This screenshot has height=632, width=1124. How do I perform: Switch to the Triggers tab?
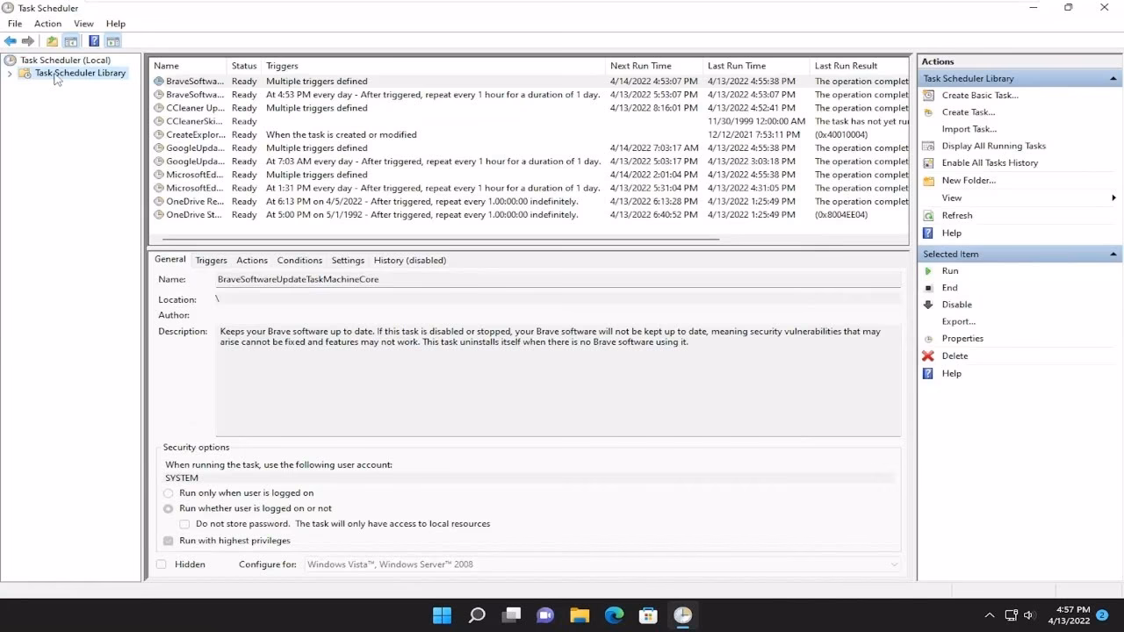tap(211, 260)
